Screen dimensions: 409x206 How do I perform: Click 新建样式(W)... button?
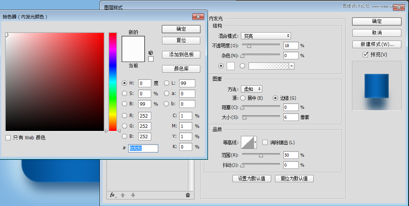(377, 44)
